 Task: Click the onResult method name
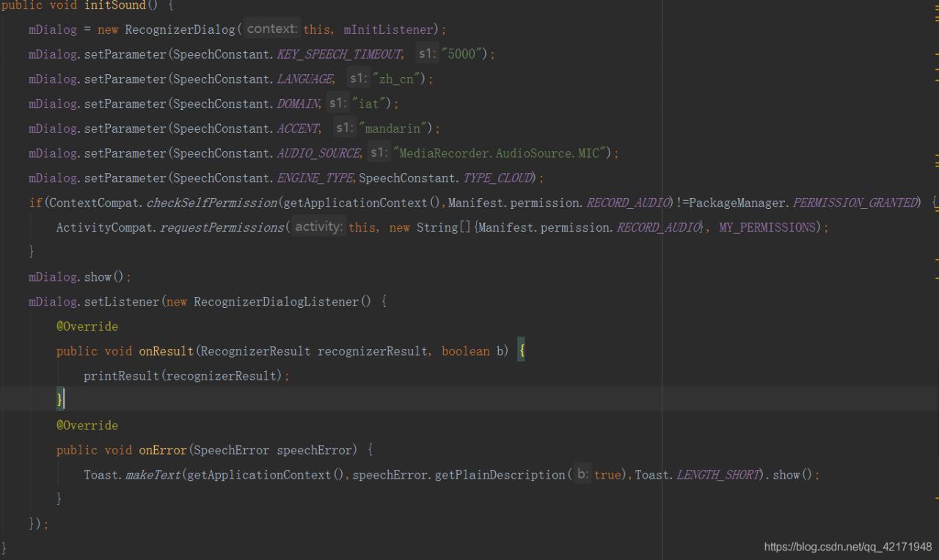pos(167,351)
